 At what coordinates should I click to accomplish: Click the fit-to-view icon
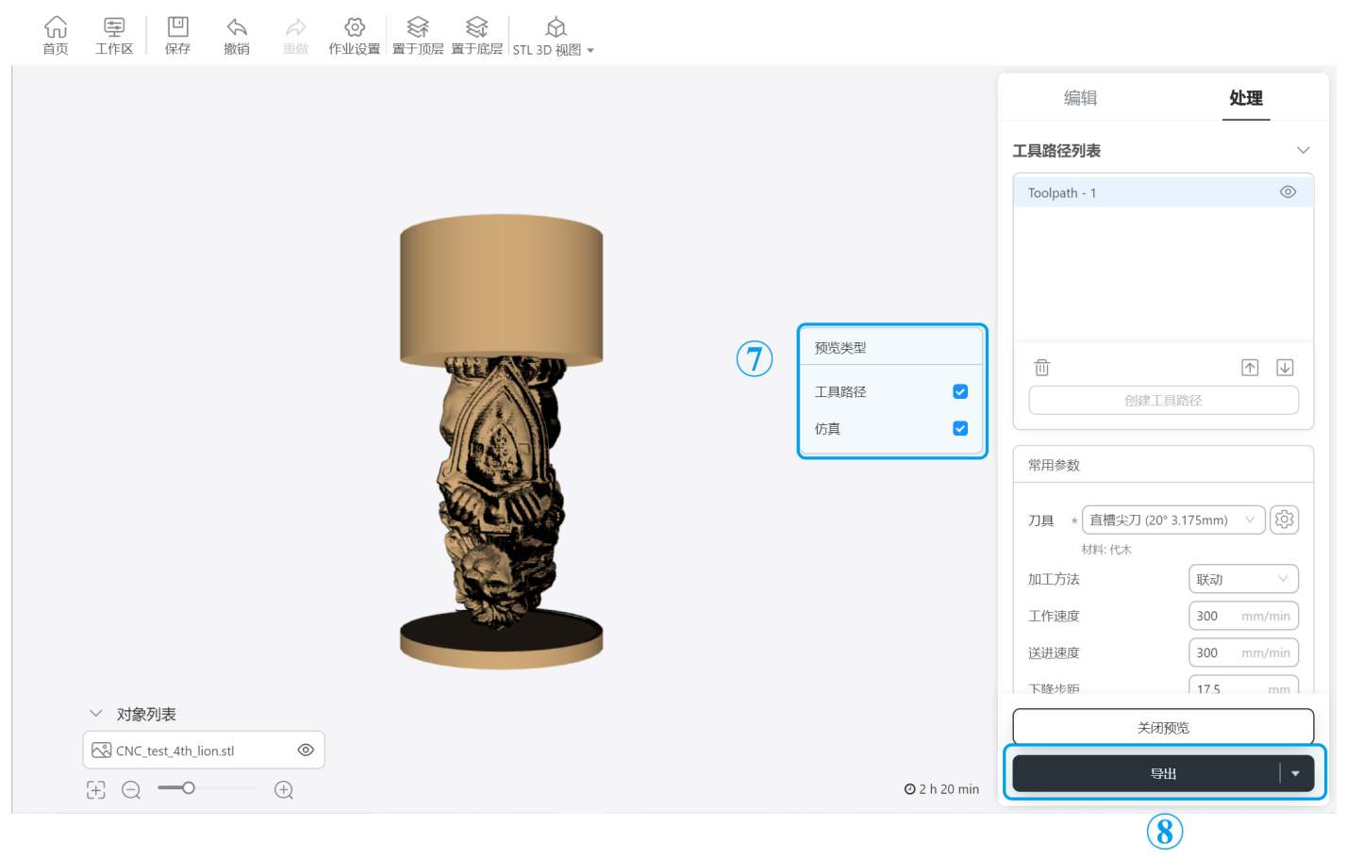pyautogui.click(x=95, y=790)
